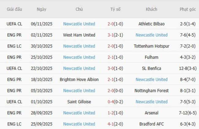Click the 4-1 score against Bradford AFC
Screen dimensions: 199x129
(111, 124)
